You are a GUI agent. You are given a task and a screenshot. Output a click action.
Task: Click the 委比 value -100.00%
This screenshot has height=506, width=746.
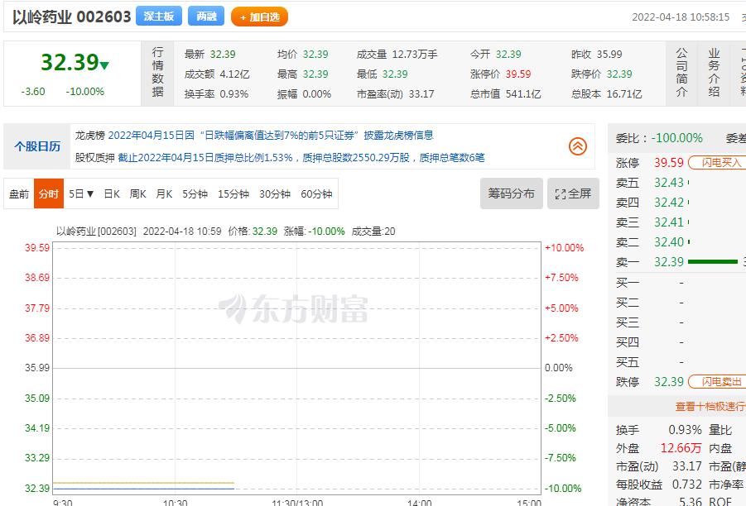pyautogui.click(x=677, y=138)
